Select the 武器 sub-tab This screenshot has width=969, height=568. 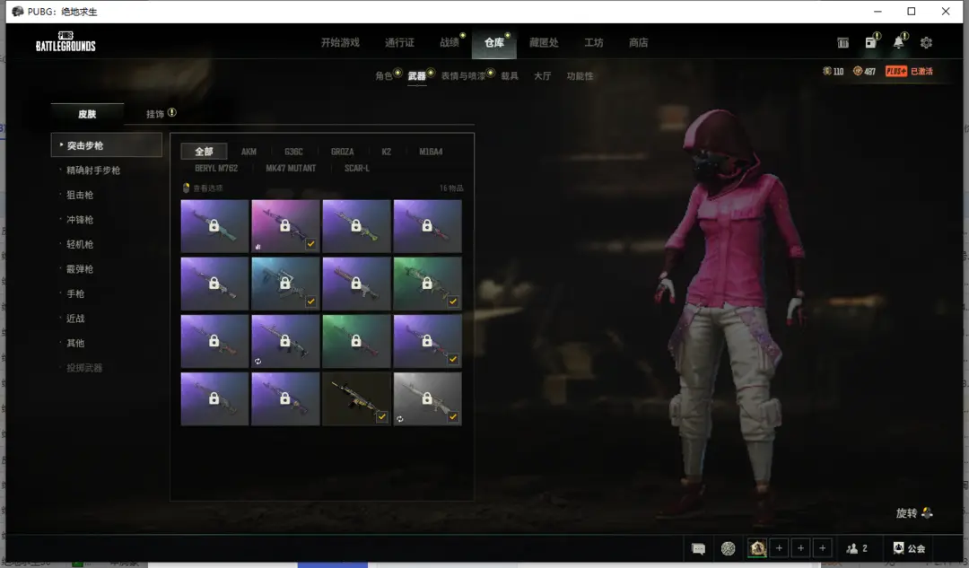pos(417,76)
